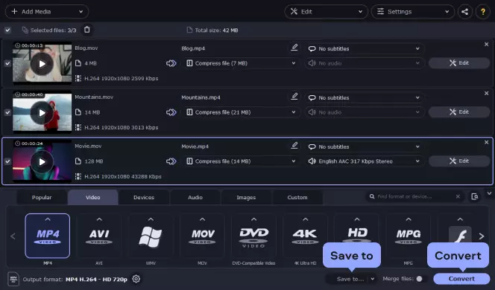This screenshot has height=290, width=495.
Task: Switch to the Devices tab
Action: click(144, 198)
